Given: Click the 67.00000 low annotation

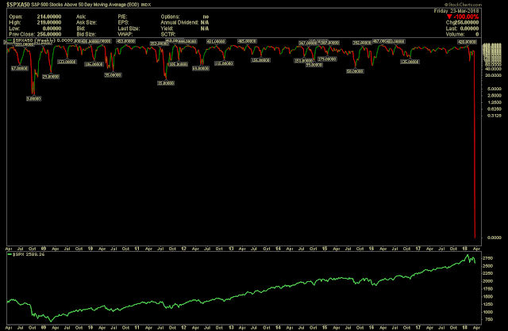Looking at the screenshot, I should 20,69.
